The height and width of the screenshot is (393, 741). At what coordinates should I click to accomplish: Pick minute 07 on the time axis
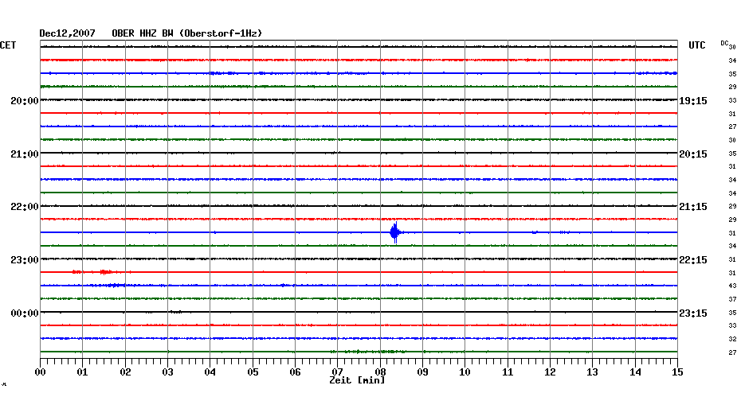(337, 372)
